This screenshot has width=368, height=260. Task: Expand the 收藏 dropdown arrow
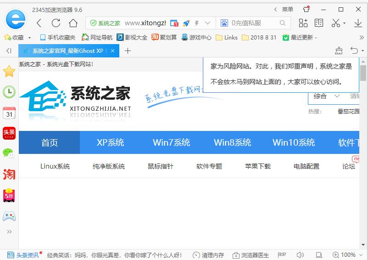point(29,38)
